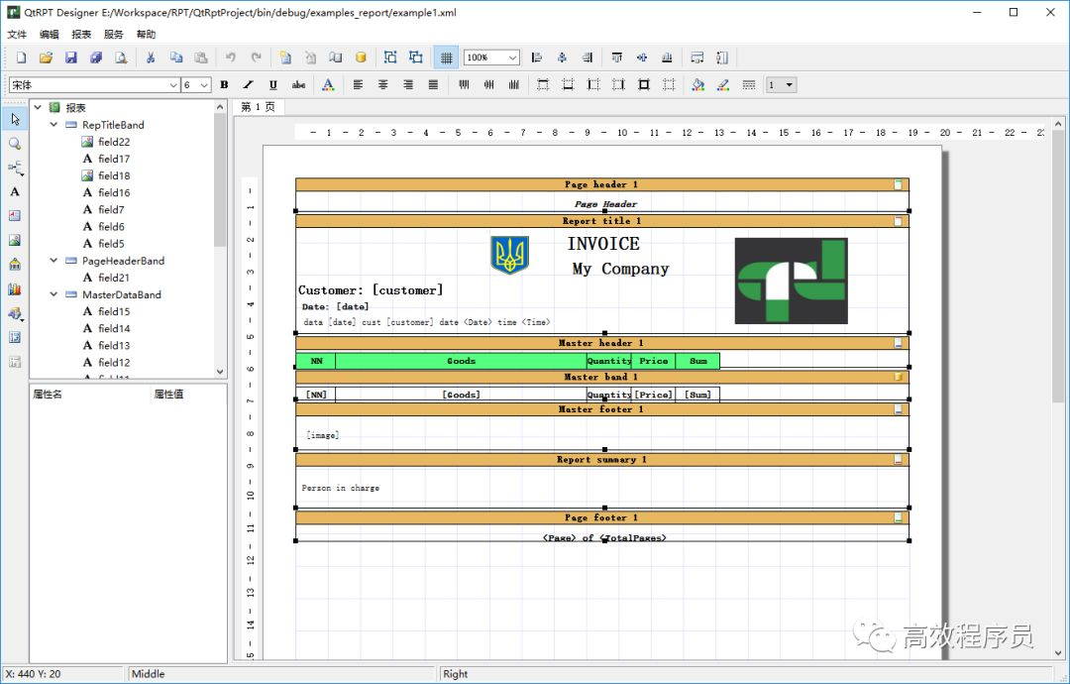Select the text label tool (A)

(x=14, y=191)
